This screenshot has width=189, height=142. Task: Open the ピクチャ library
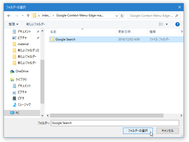click(x=22, y=92)
